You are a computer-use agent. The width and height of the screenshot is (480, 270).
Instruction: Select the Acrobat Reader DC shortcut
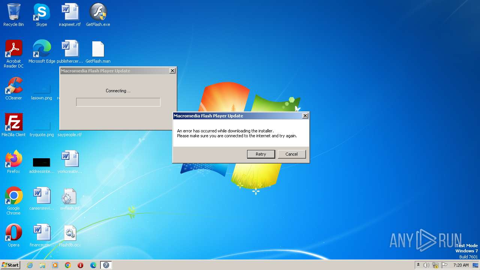pos(13,54)
